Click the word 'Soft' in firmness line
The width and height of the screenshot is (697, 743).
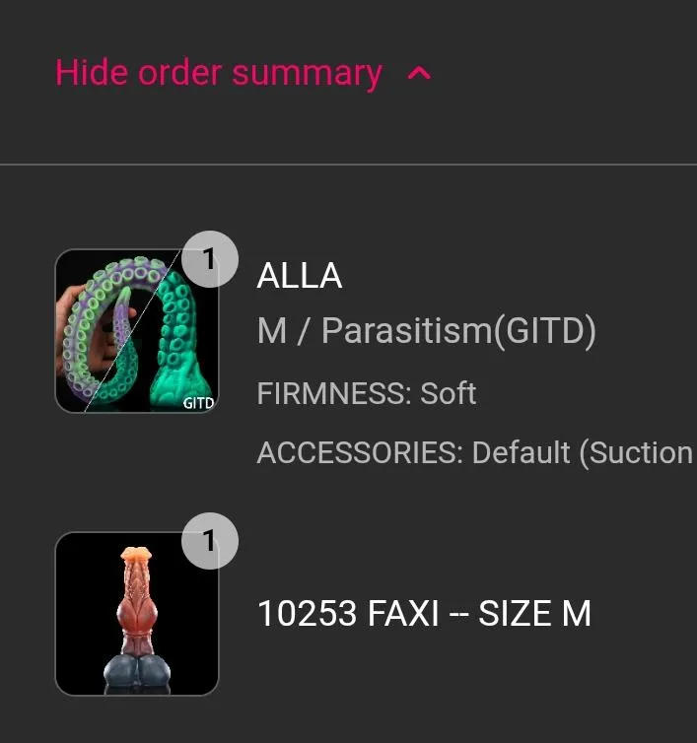(x=449, y=393)
